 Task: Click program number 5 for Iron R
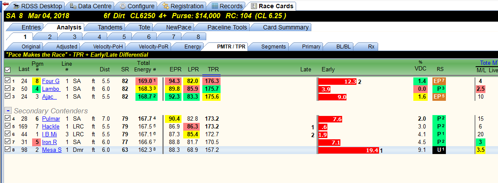37,142
